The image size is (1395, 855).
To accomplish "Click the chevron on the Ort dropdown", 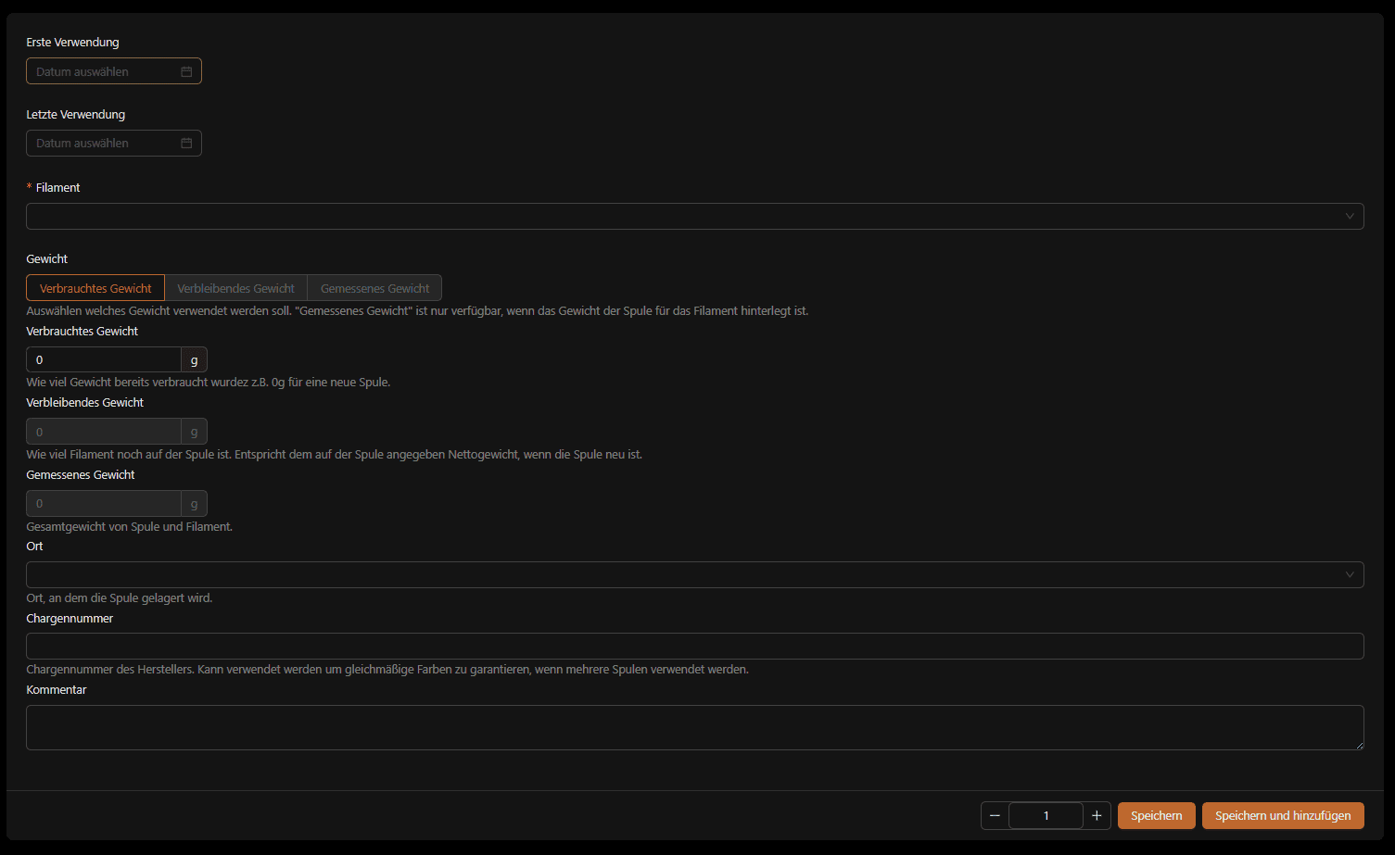I will [1351, 574].
